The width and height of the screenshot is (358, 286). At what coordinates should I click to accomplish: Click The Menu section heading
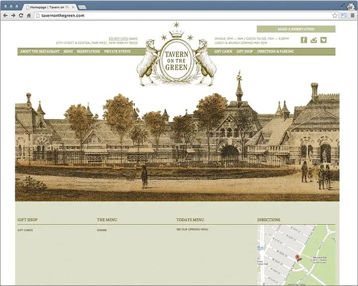[x=107, y=220]
